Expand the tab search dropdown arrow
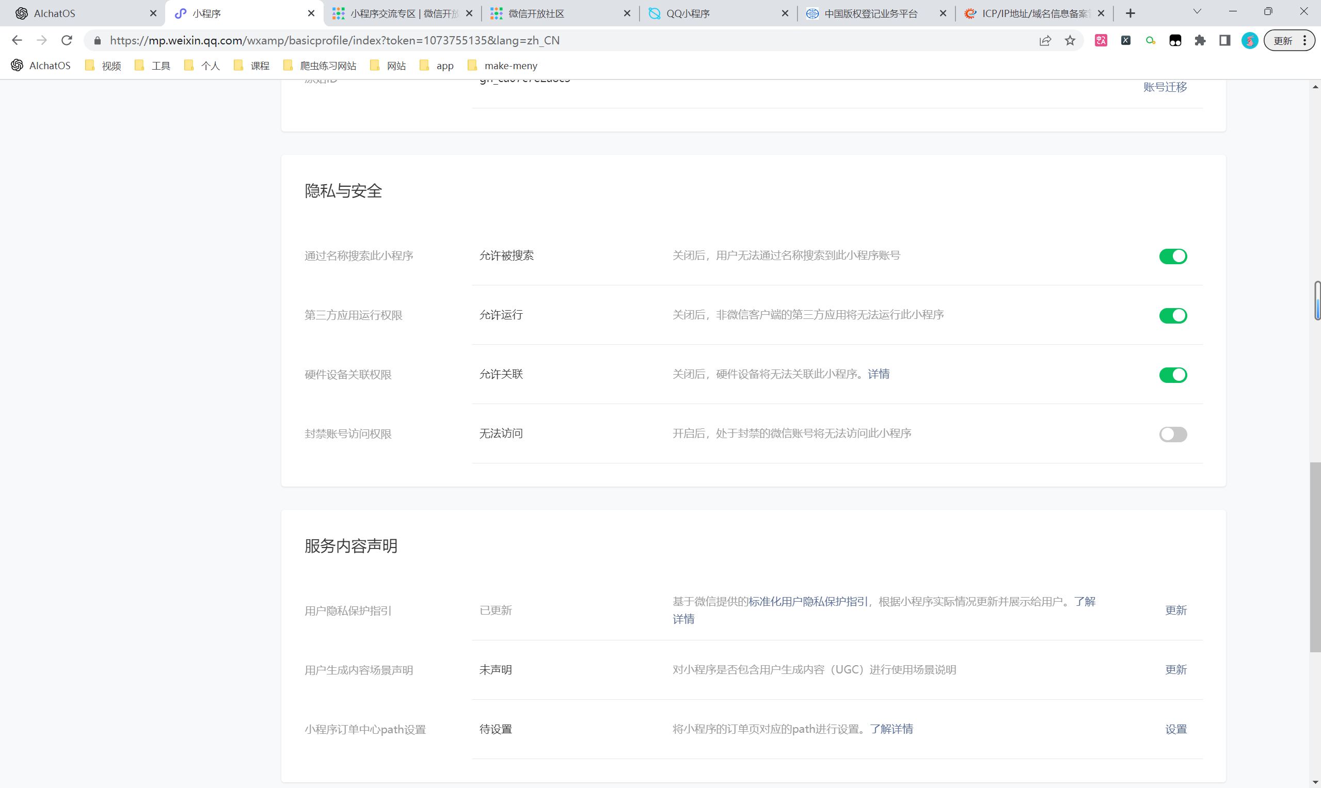 1197,12
